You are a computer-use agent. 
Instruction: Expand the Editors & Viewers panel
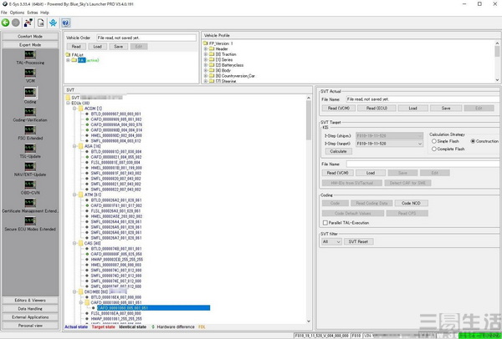[x=30, y=300]
